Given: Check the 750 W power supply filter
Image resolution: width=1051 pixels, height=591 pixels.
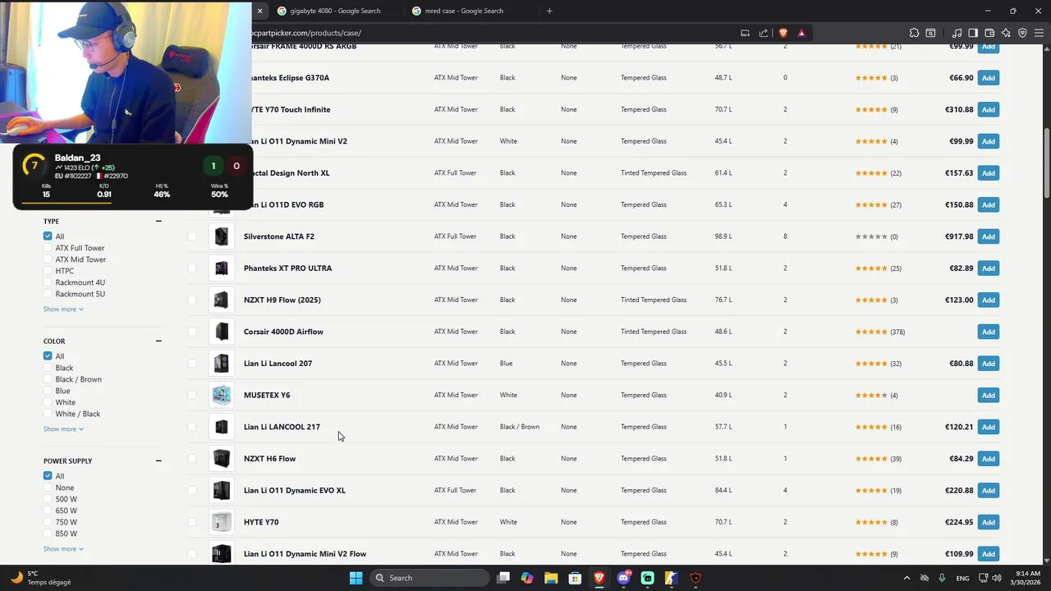Looking at the screenshot, I should pyautogui.click(x=48, y=522).
